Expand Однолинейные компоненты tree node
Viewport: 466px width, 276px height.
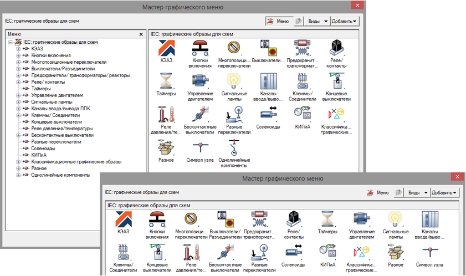(x=18, y=175)
